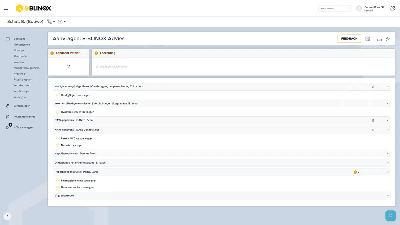Expand the Huidige woning Kopermolenring section chevron

388,87
